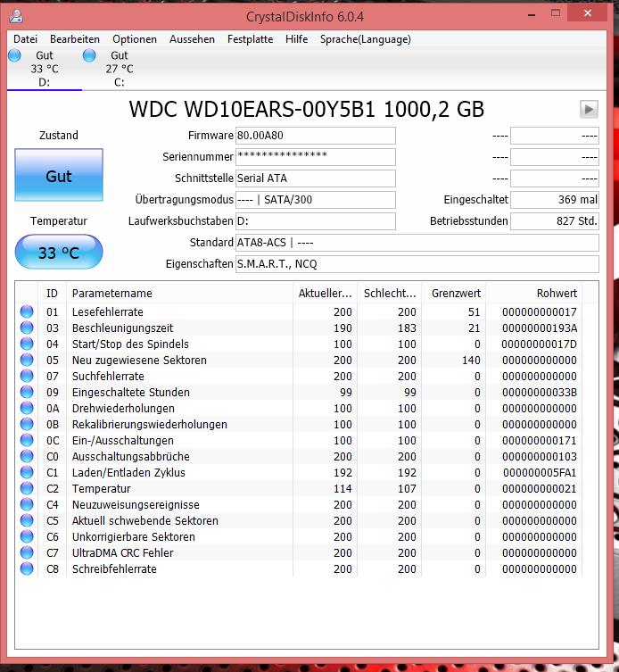
Task: Click the ID column header
Action: pyautogui.click(x=52, y=293)
